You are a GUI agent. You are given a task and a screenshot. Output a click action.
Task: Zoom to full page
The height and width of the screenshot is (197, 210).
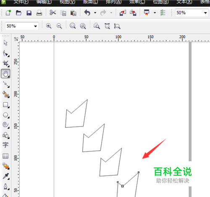(97, 26)
